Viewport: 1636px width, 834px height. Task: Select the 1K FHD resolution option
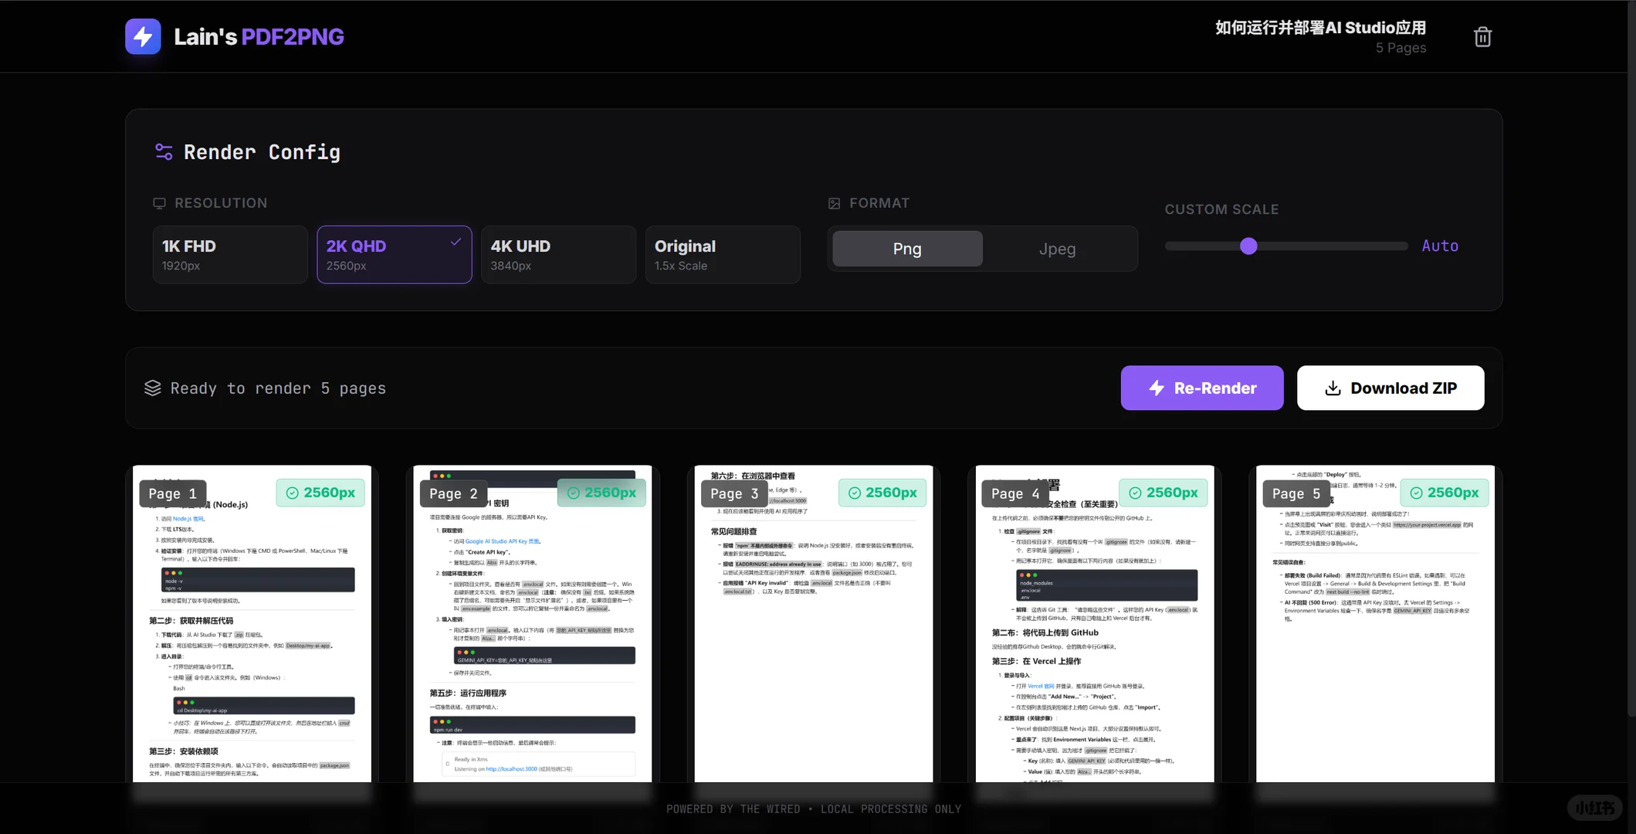[x=229, y=255]
